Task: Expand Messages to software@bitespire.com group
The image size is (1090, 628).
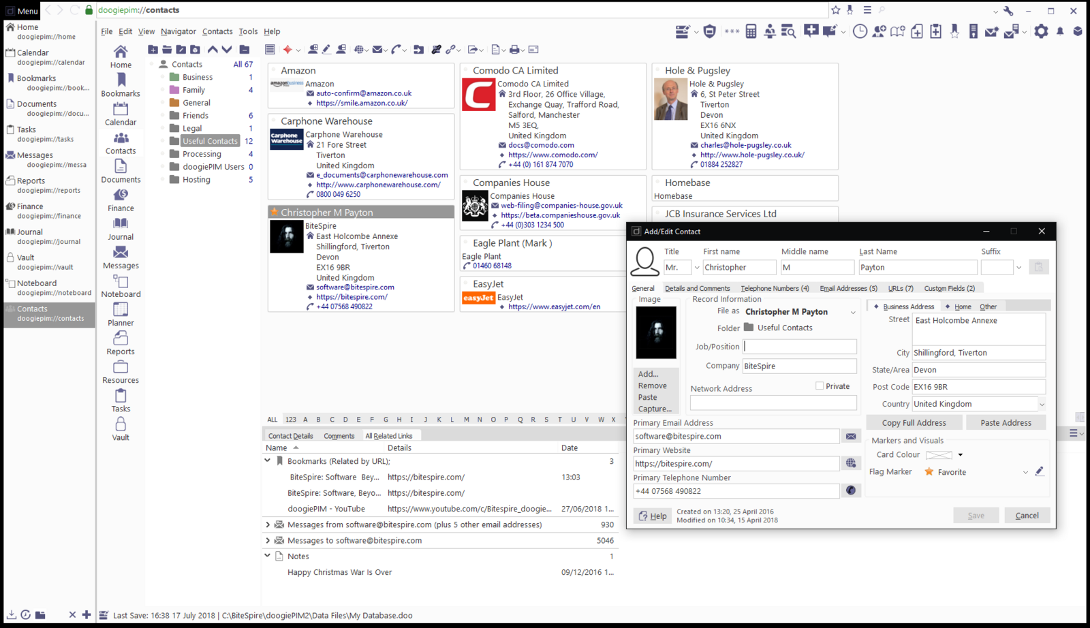Action: point(268,540)
